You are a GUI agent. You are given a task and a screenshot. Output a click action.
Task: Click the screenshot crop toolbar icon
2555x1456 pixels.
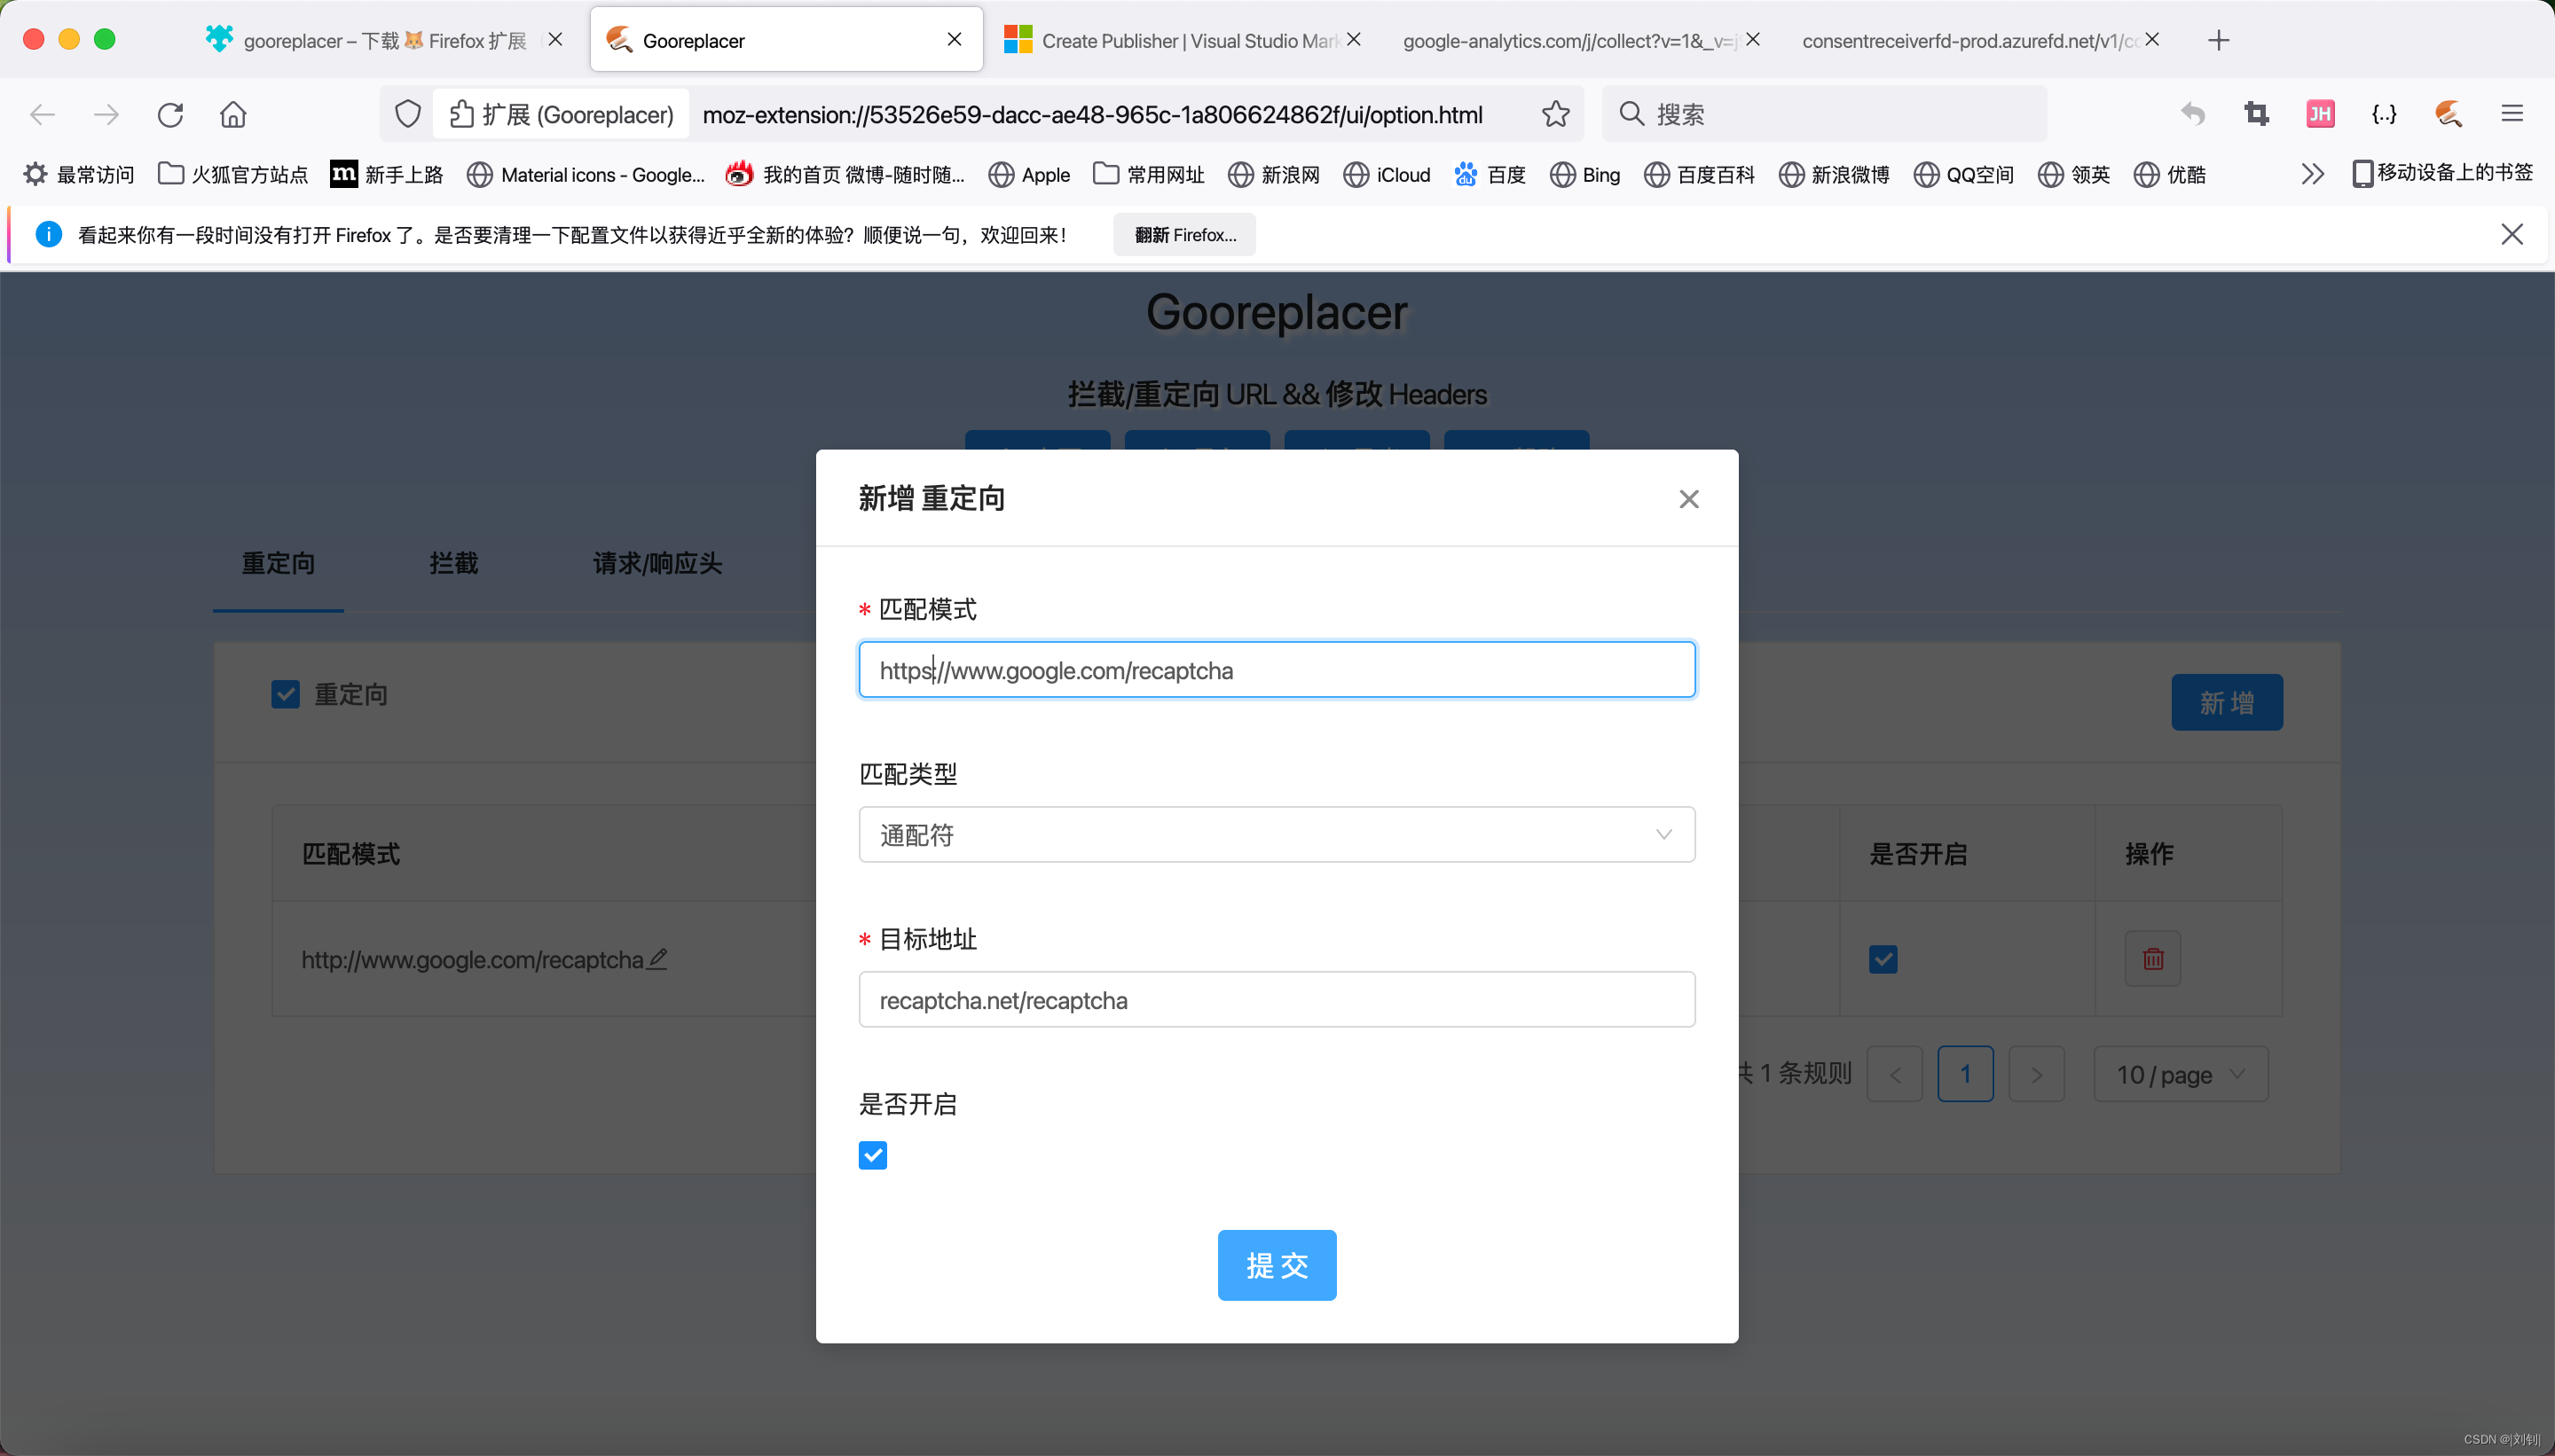pos(2256,114)
